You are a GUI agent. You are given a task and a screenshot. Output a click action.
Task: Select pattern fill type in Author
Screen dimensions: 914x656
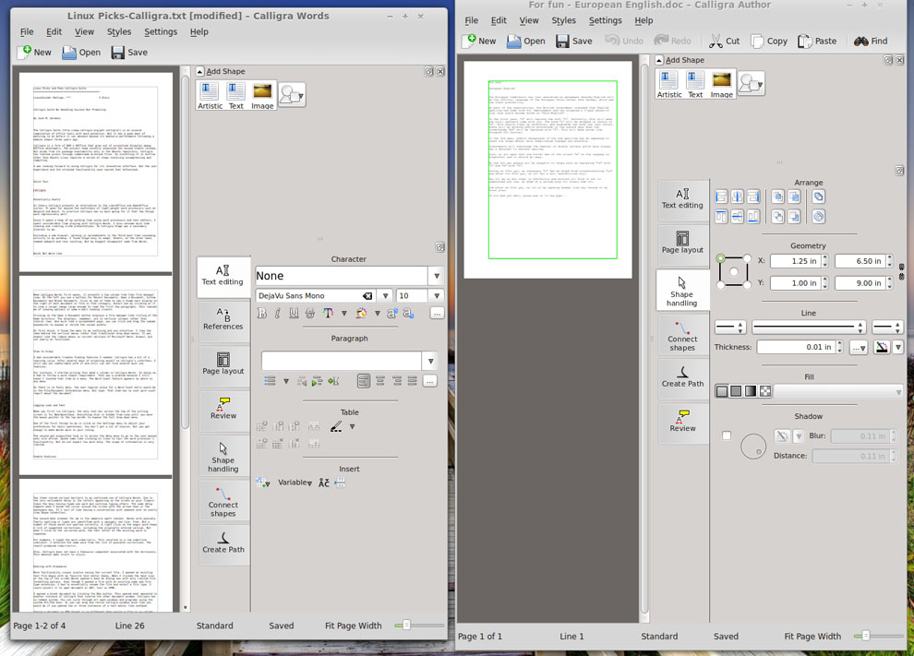[x=764, y=391]
